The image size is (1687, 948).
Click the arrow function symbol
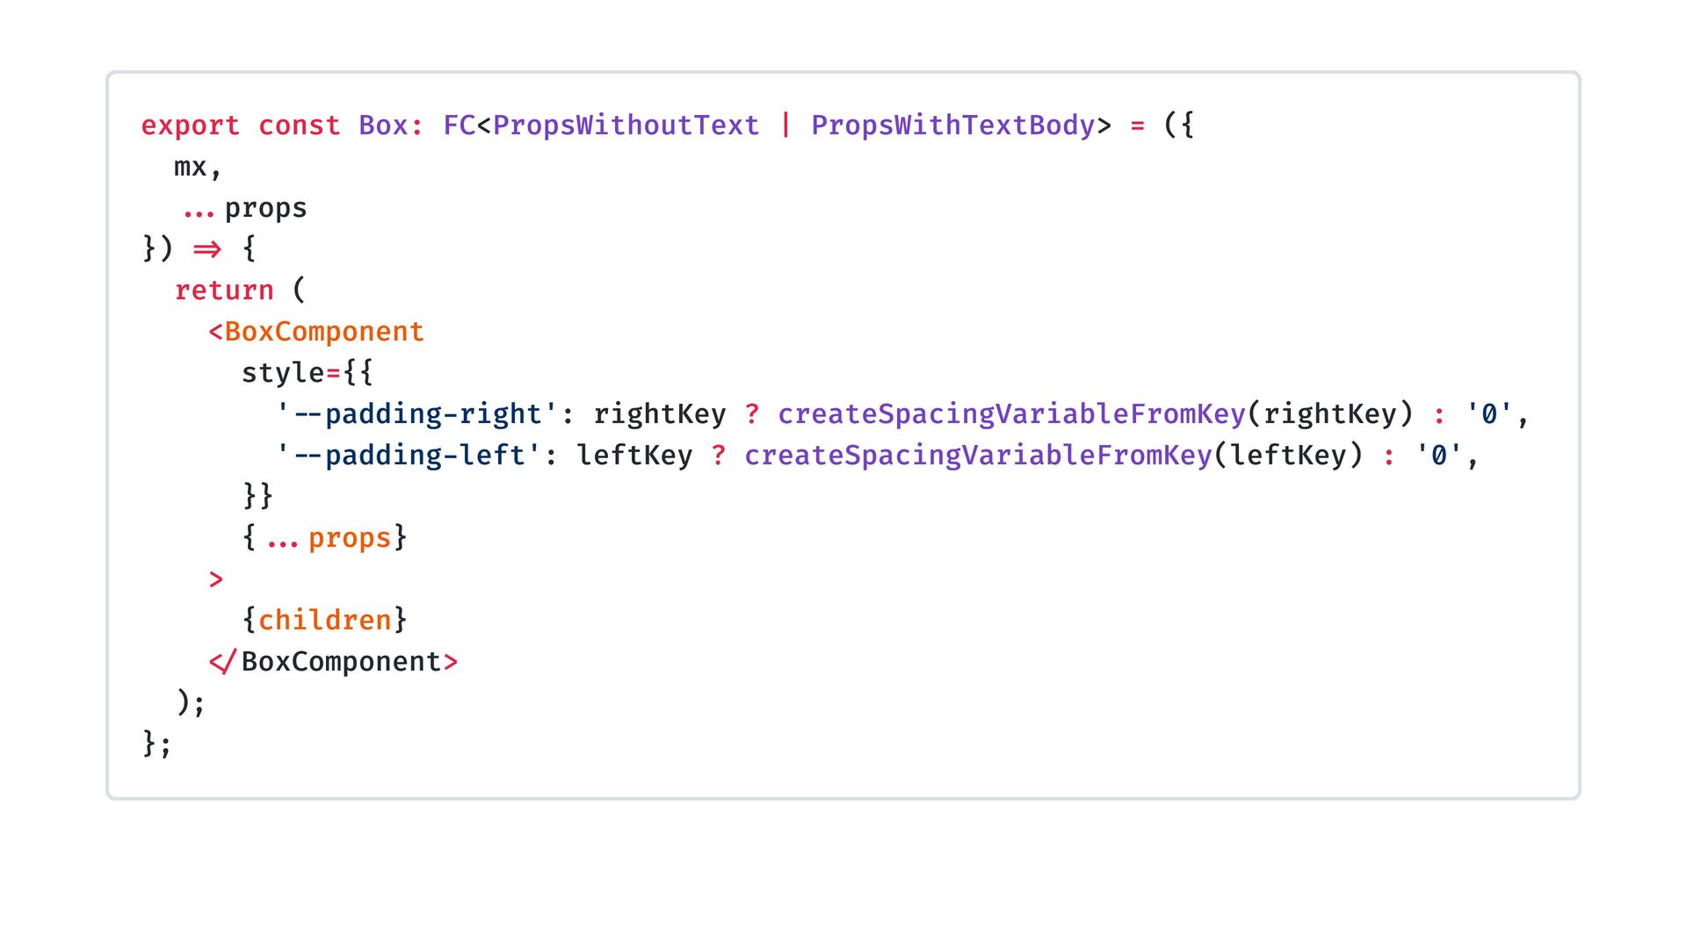[x=206, y=250]
